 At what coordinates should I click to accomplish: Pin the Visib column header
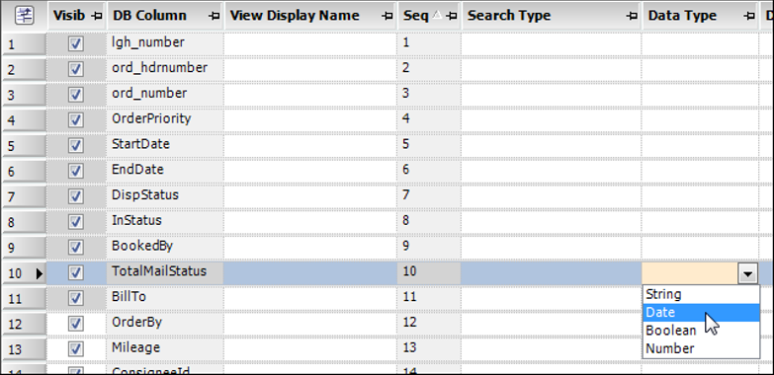coord(96,16)
